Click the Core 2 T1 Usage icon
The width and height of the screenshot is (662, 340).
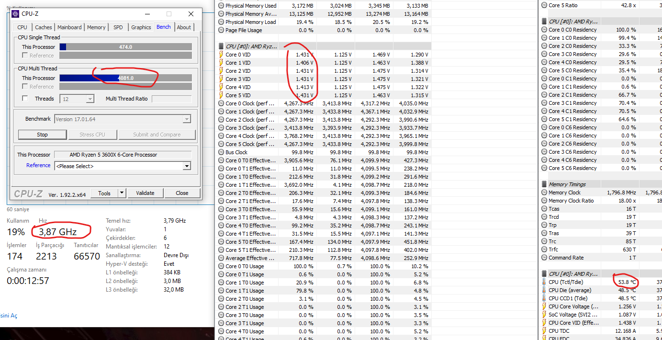[221, 307]
